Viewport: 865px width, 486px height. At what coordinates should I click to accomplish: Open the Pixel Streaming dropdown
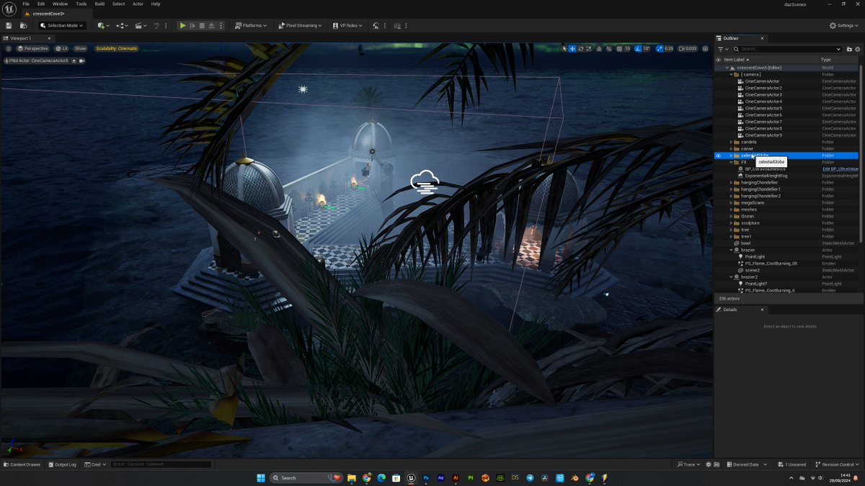pos(300,25)
